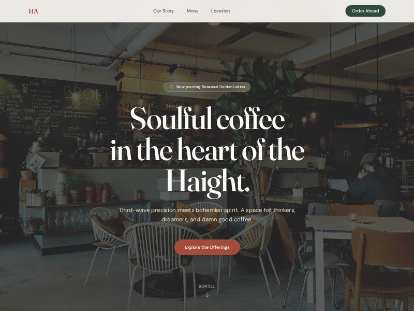414x311 pixels.
Task: Click the large dark dome pendant lamp
Action: (x=356, y=117)
